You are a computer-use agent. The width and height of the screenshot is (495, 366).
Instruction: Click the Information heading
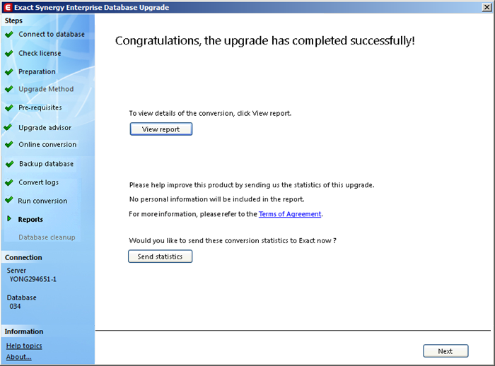click(23, 331)
